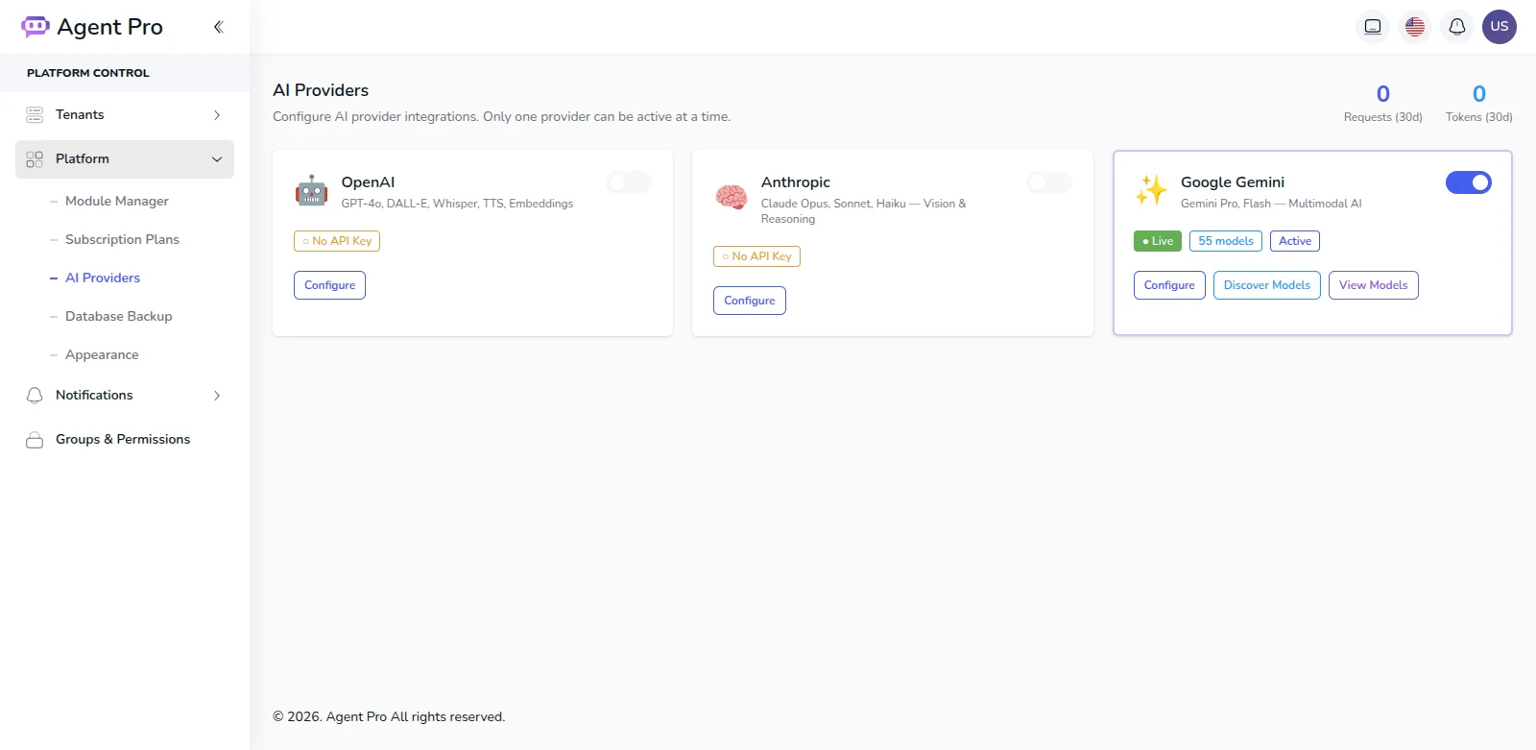Open Groups & Permissions menu item
The width and height of the screenshot is (1536, 750).
click(123, 439)
